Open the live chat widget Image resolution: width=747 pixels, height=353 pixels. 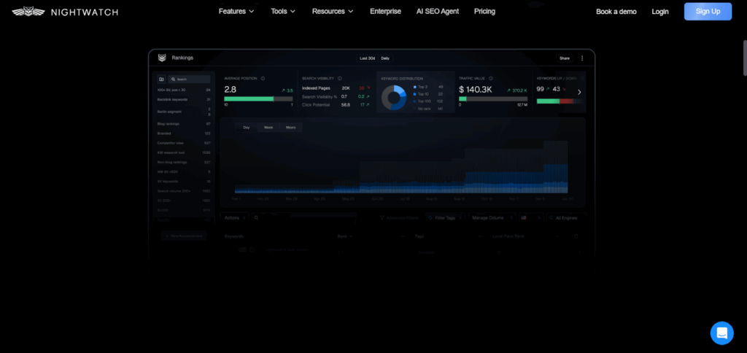tap(721, 333)
